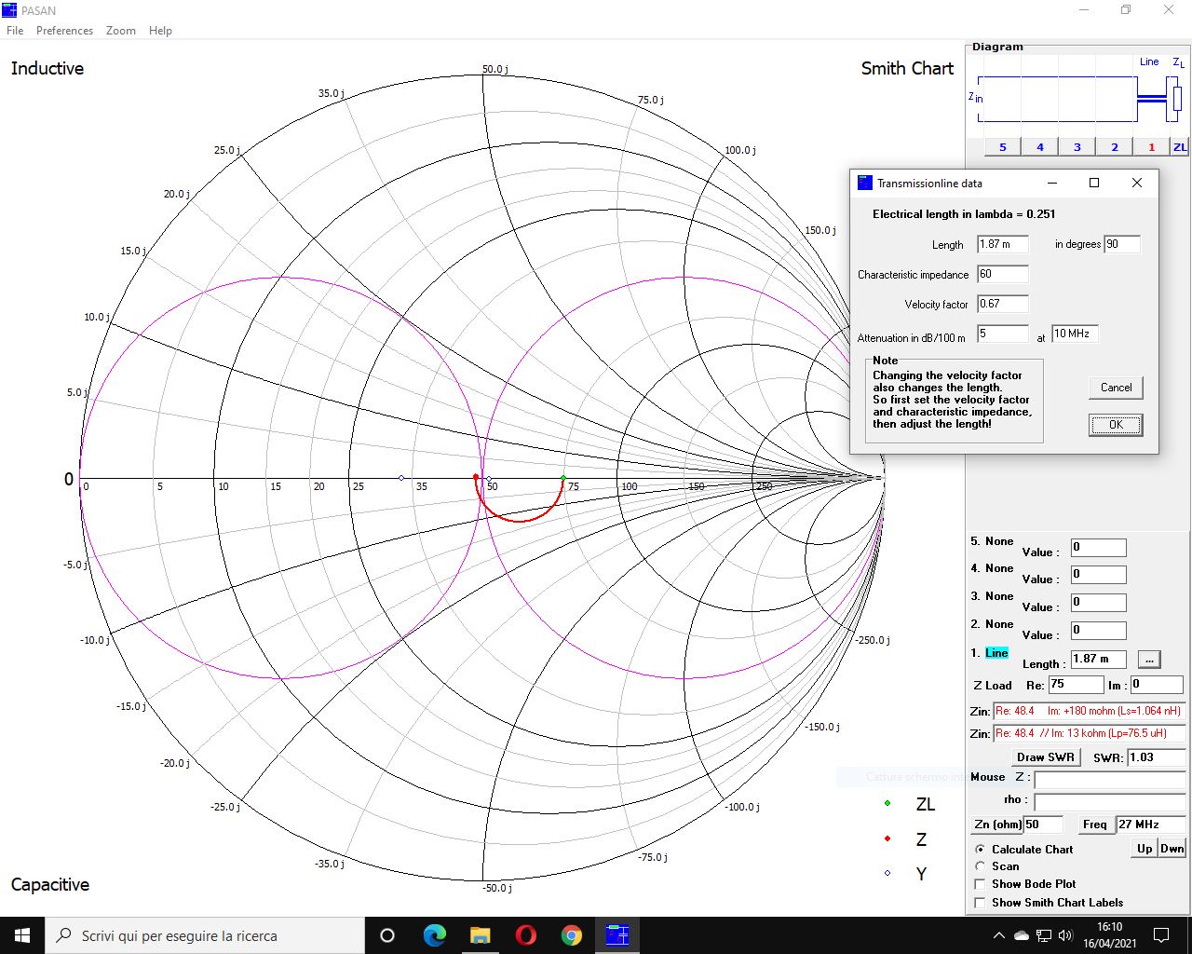1192x954 pixels.
Task: Select the ZL slot in diagram
Action: coord(1180,147)
